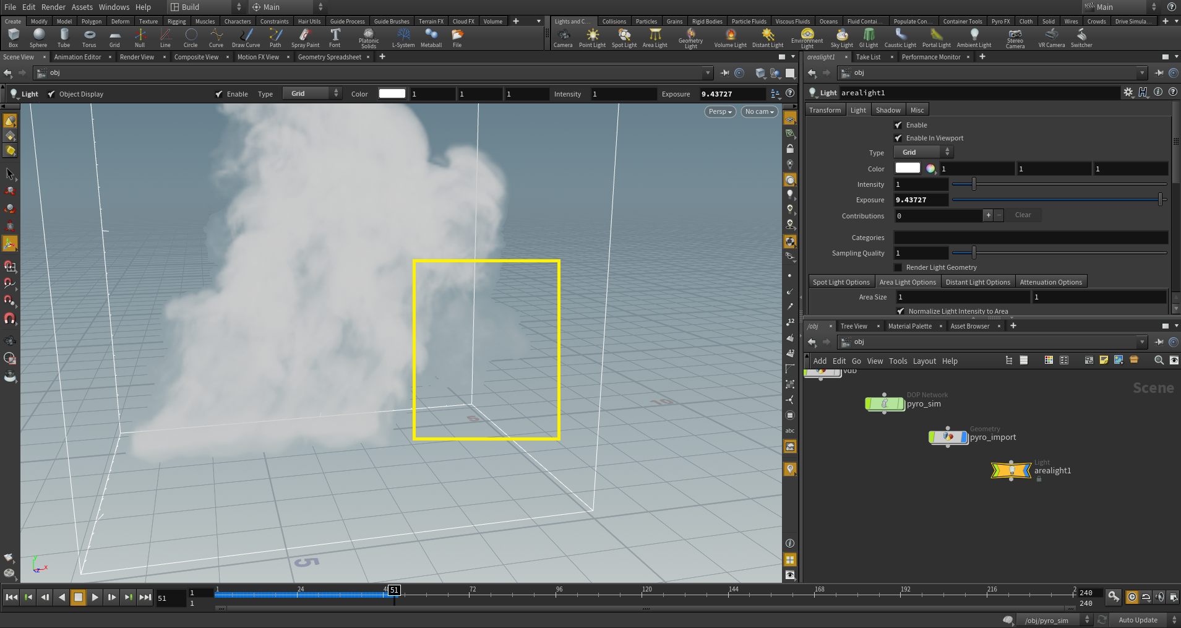
Task: Switch to the Material Palette tab
Action: pos(909,326)
